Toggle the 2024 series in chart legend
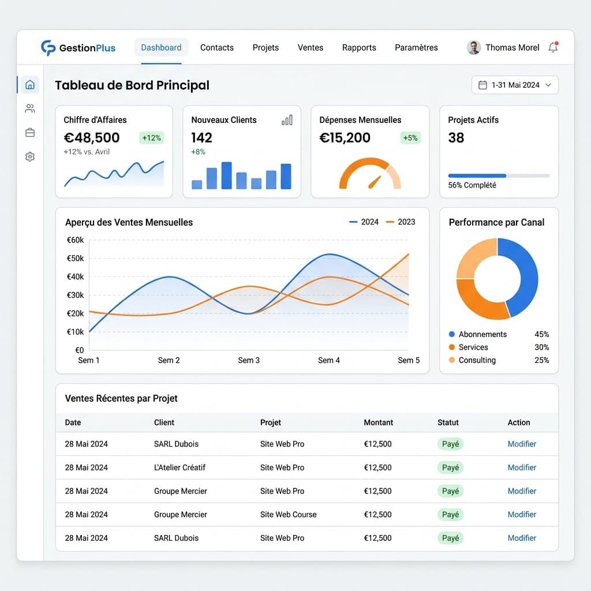This screenshot has height=591, width=591. pyautogui.click(x=364, y=222)
